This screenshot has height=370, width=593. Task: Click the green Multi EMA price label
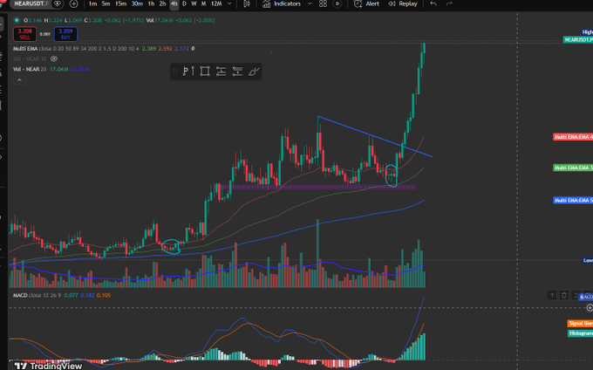coord(573,168)
